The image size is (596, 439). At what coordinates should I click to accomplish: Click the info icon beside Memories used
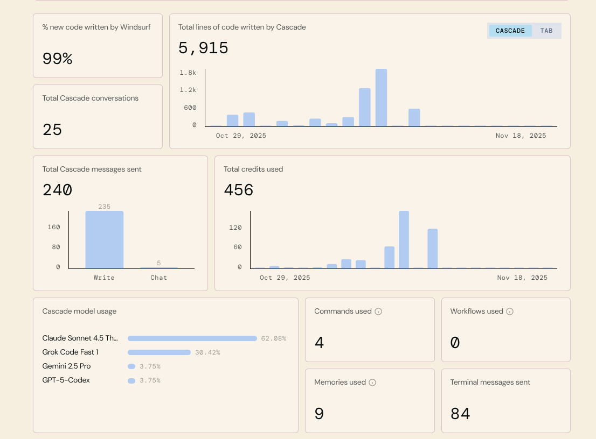372,383
